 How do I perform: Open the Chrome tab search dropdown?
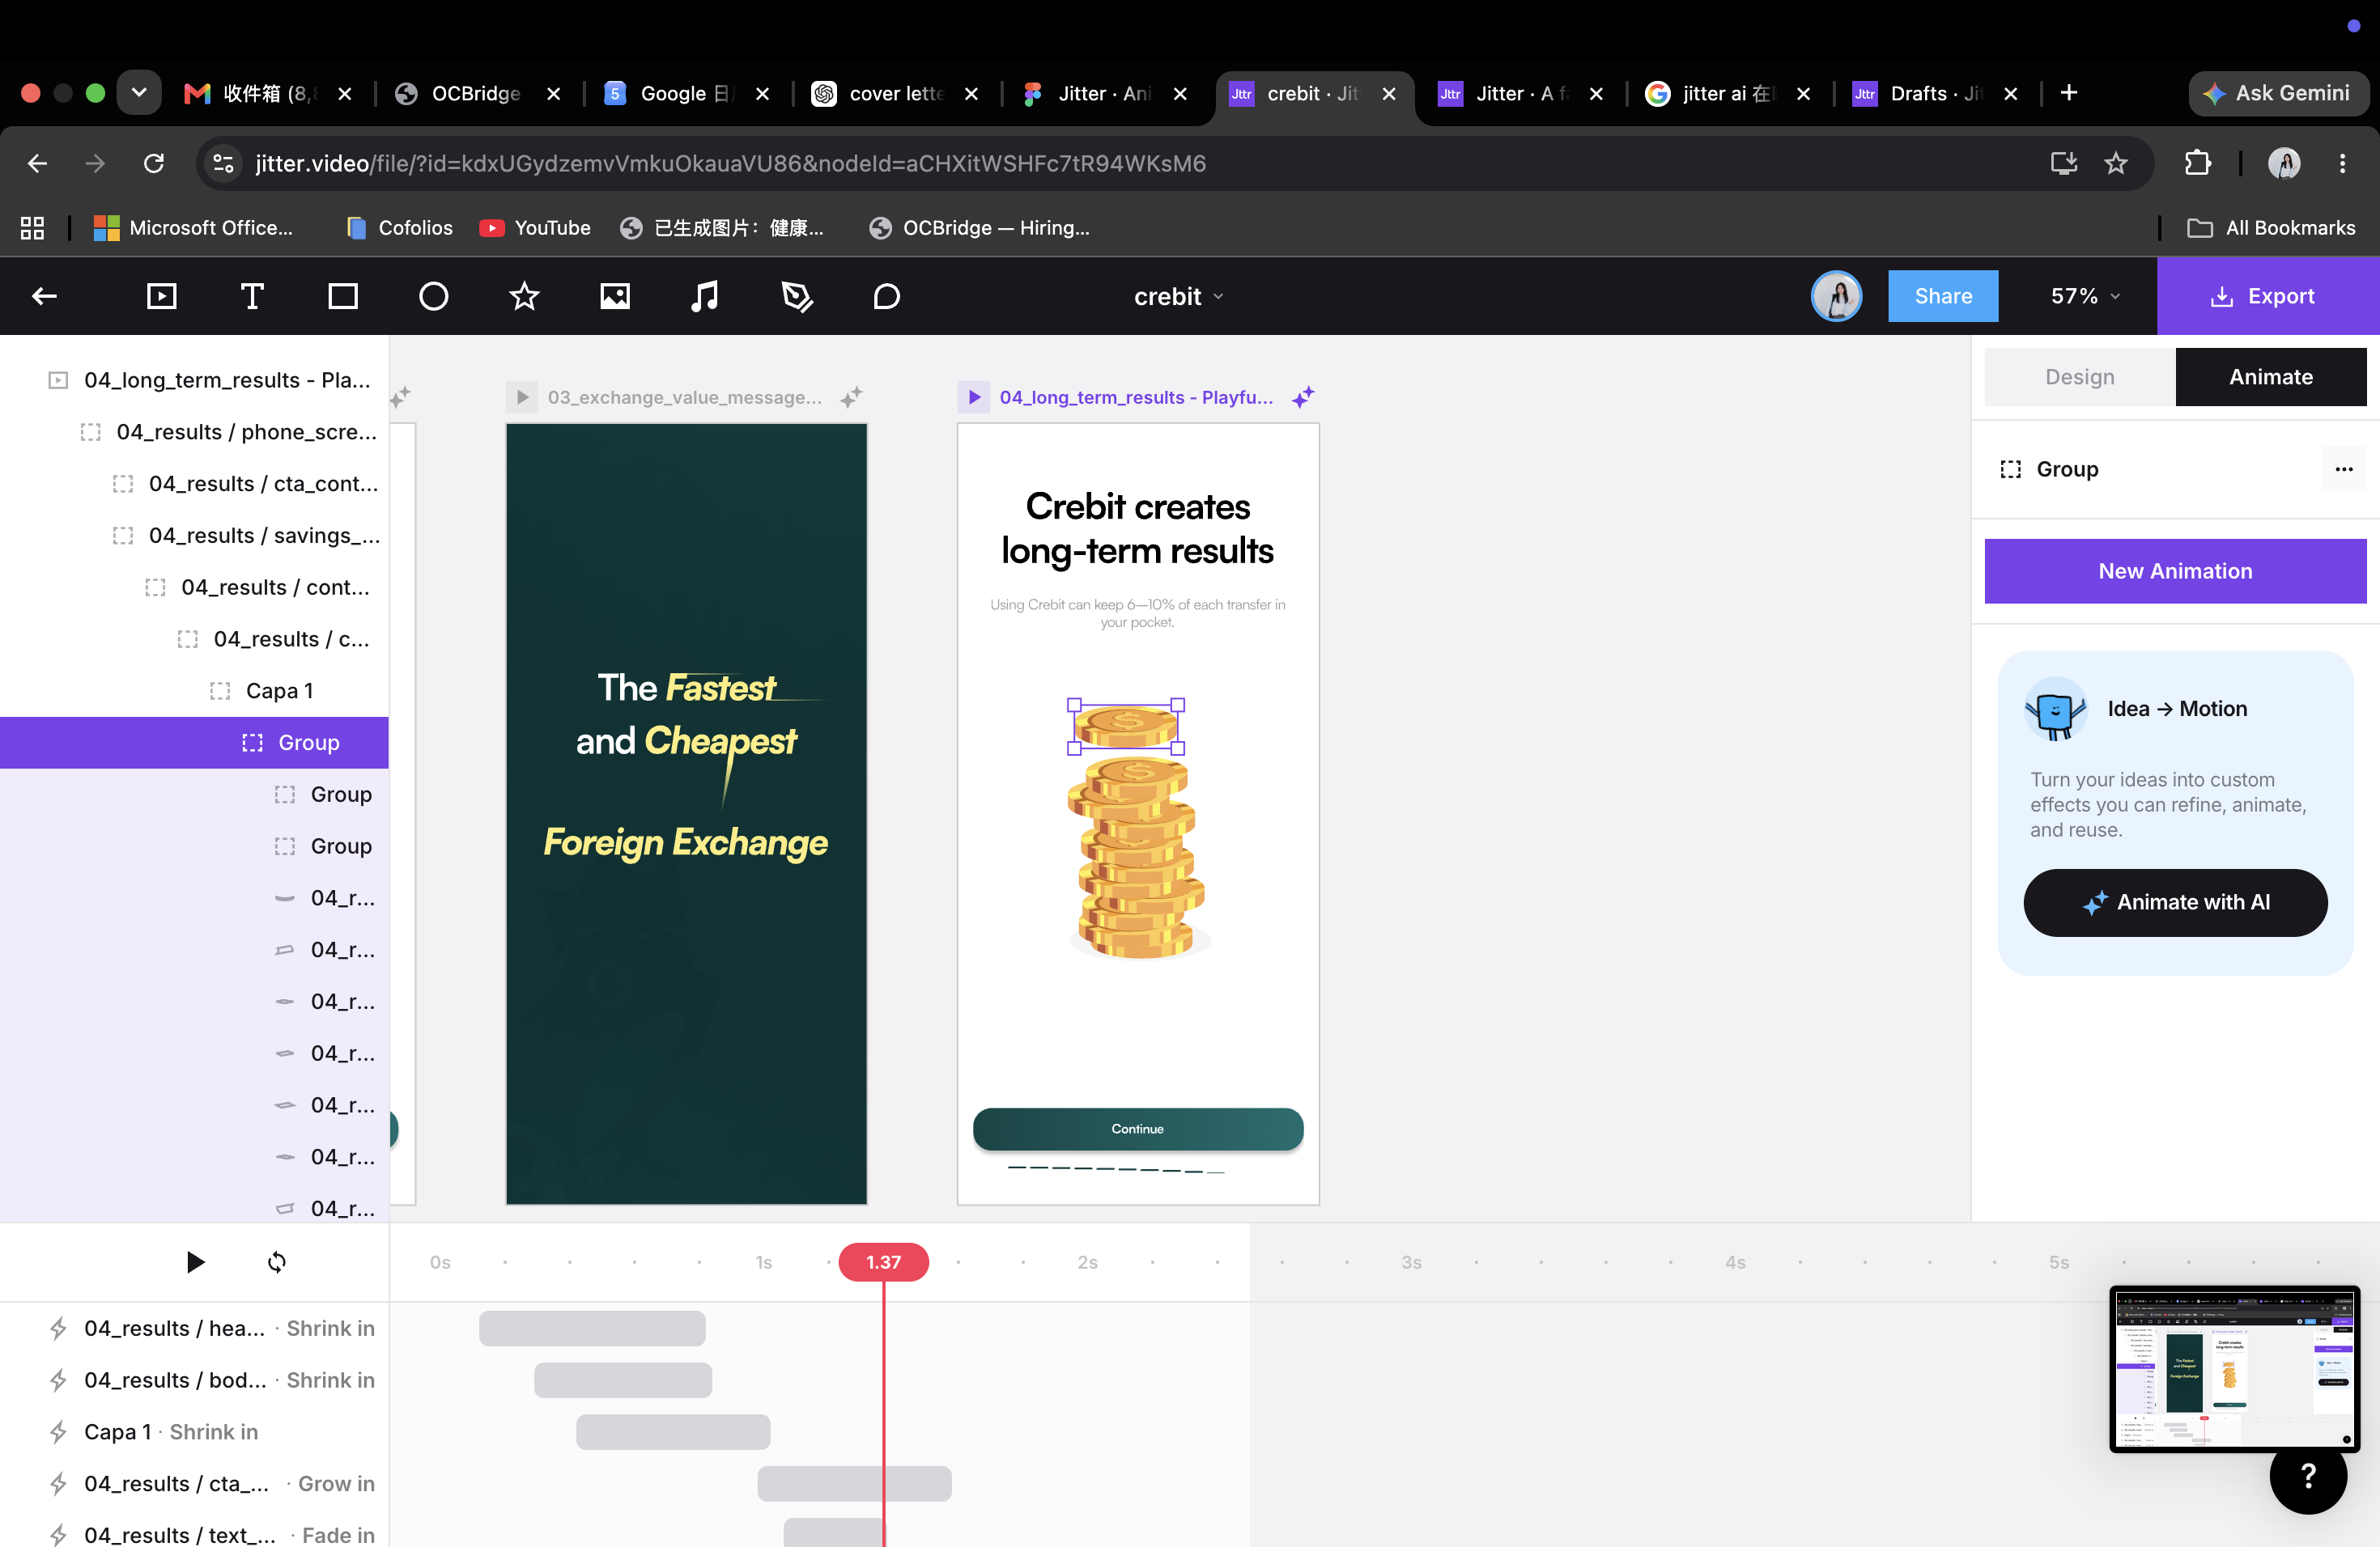(x=139, y=93)
